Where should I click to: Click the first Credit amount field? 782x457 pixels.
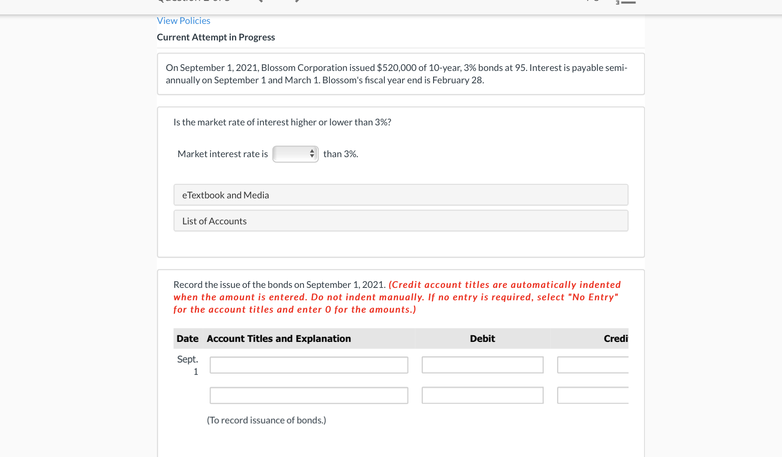[593, 365]
